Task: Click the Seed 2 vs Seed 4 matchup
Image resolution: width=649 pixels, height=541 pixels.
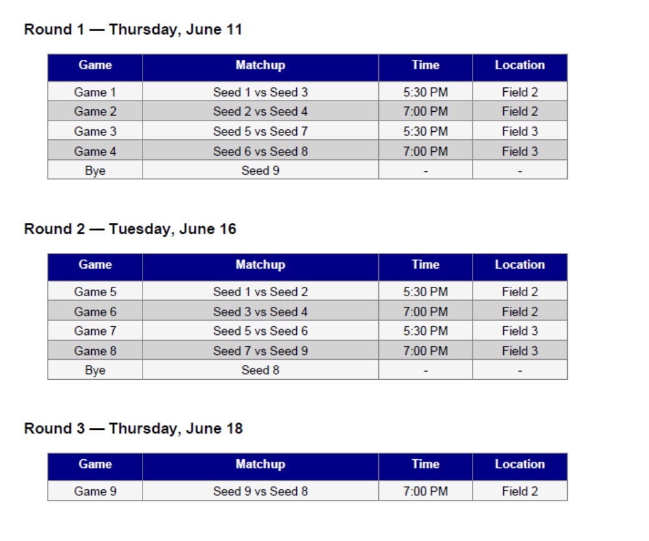Action: (260, 111)
